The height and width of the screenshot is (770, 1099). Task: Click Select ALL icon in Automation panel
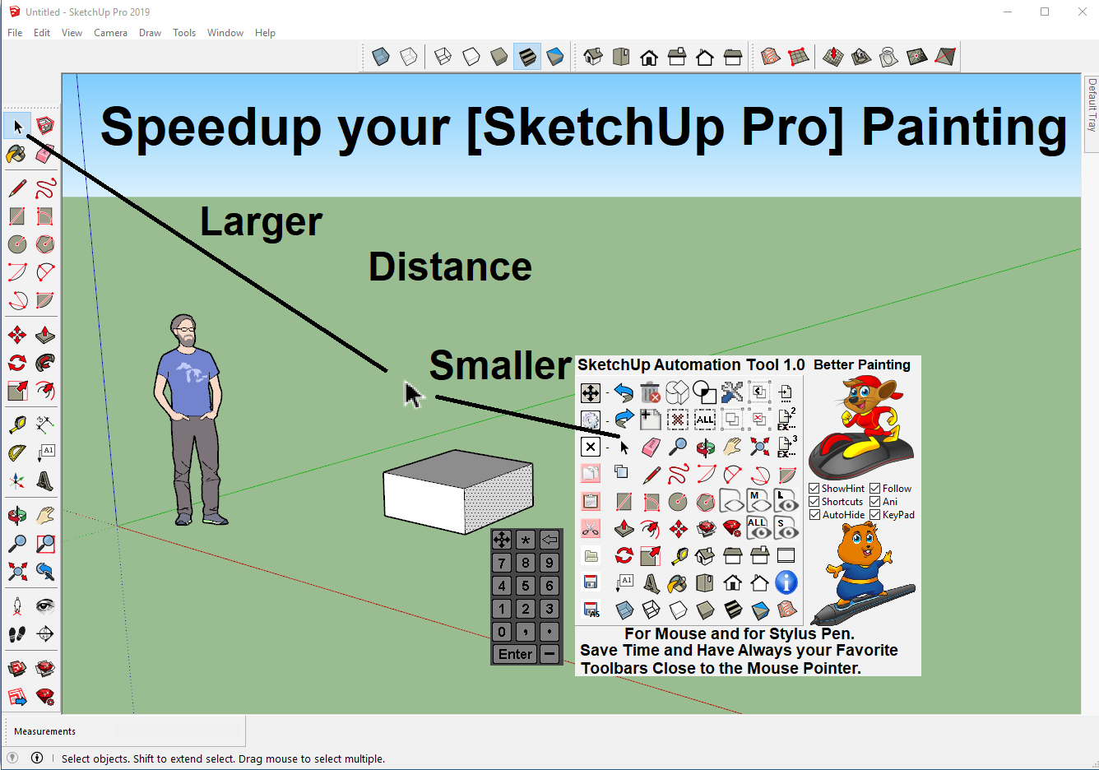point(705,420)
